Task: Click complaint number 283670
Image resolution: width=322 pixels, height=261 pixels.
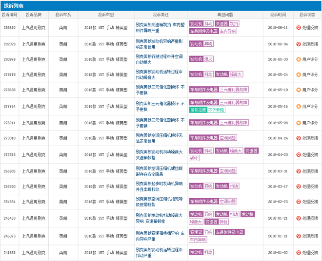Action: point(10,28)
